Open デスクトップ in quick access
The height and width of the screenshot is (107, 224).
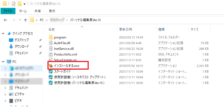tap(21, 40)
